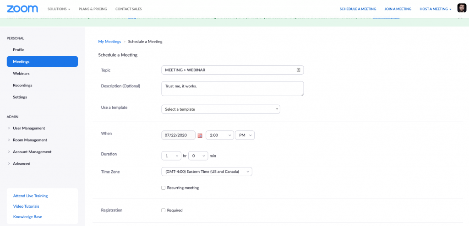
Task: Click Join a Meeting link
Action: tap(398, 9)
